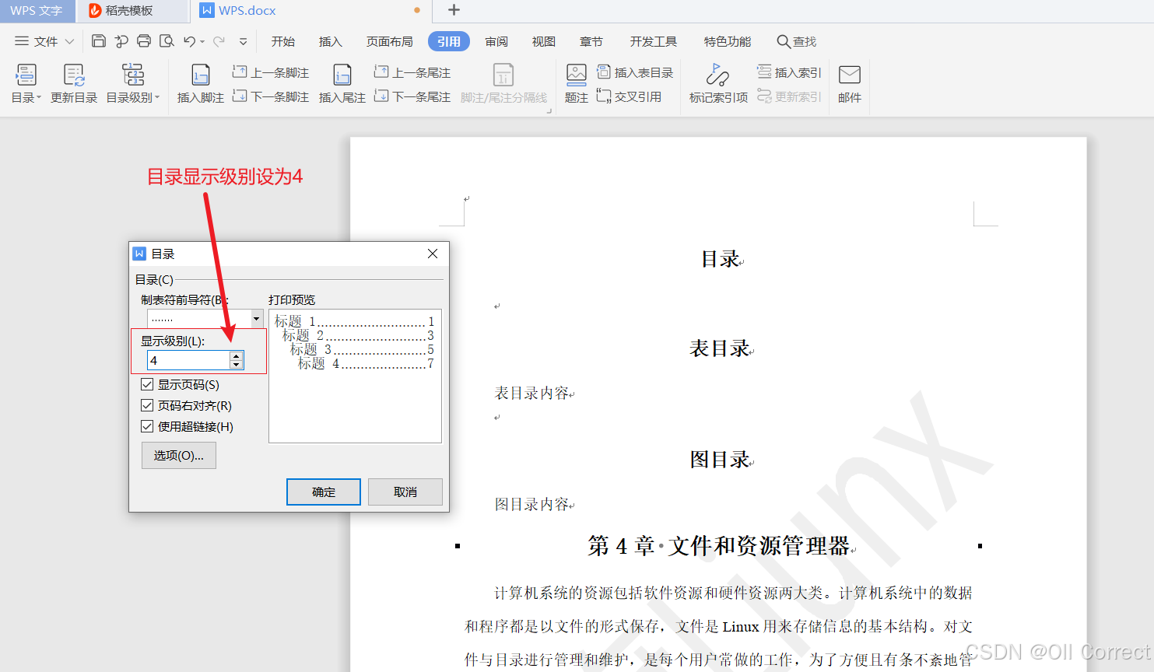Open the 插入 ribbon tab
The image size is (1154, 672).
point(331,41)
